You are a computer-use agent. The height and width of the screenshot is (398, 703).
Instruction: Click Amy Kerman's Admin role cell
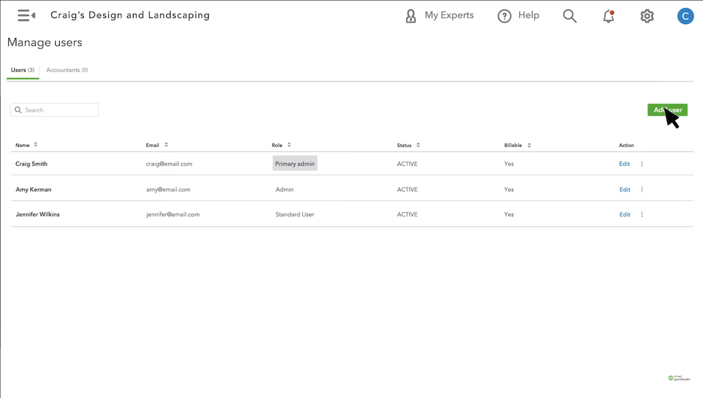(x=285, y=190)
